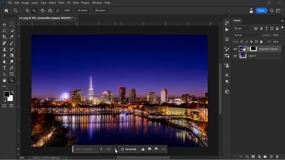Open the Opacity dropdown arrow

[281, 35]
